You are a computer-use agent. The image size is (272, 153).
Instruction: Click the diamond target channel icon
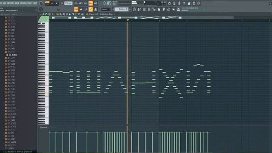(x=87, y=14)
